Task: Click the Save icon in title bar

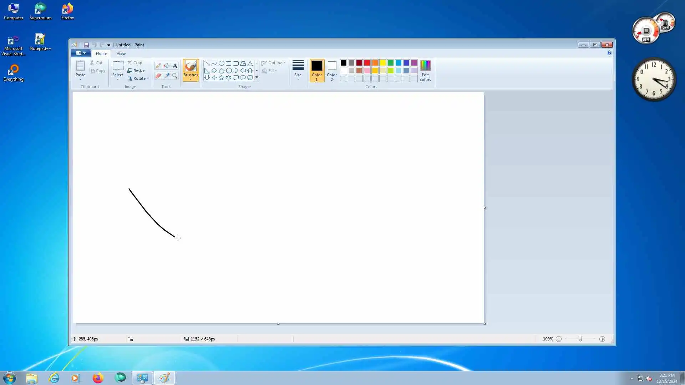Action: (x=86, y=45)
